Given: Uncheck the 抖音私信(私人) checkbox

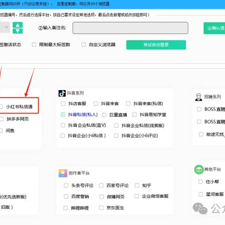Looking at the screenshot, I should click(x=63, y=115).
